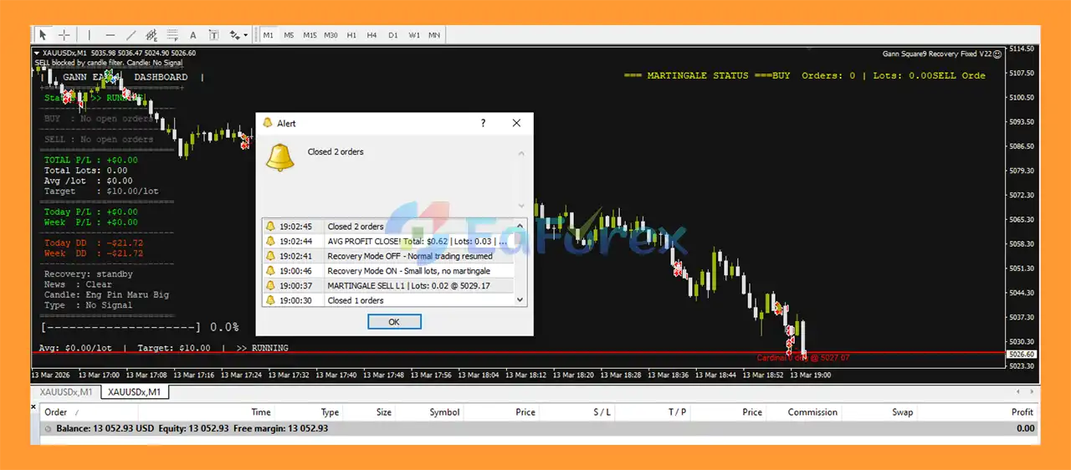Image resolution: width=1071 pixels, height=470 pixels.
Task: Switch to M30 timeframe
Action: click(331, 35)
